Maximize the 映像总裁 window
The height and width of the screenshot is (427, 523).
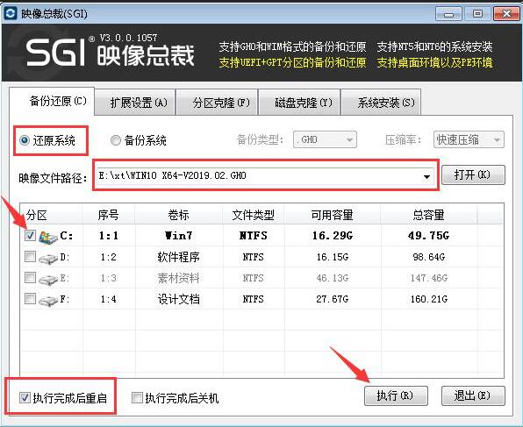[x=477, y=14]
